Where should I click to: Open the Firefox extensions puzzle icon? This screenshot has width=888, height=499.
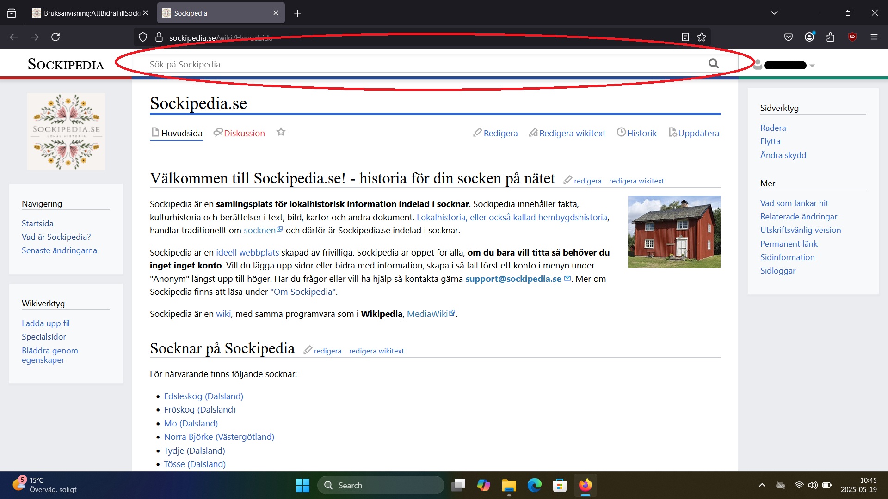[831, 37]
